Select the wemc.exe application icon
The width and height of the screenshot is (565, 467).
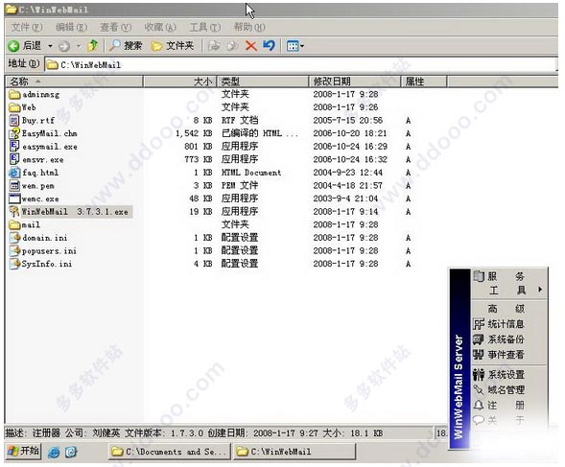[14, 198]
